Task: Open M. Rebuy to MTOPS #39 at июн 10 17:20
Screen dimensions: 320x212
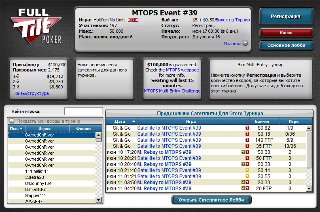Action: click(164, 152)
